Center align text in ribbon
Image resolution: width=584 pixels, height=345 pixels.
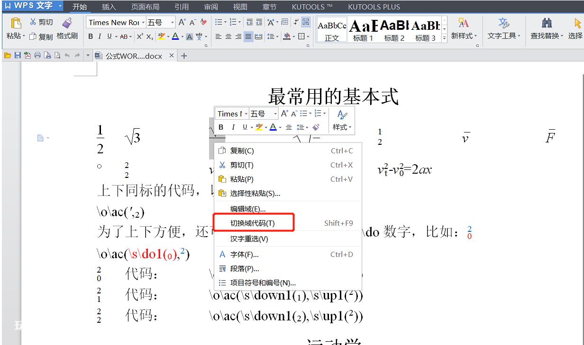pyautogui.click(x=228, y=36)
